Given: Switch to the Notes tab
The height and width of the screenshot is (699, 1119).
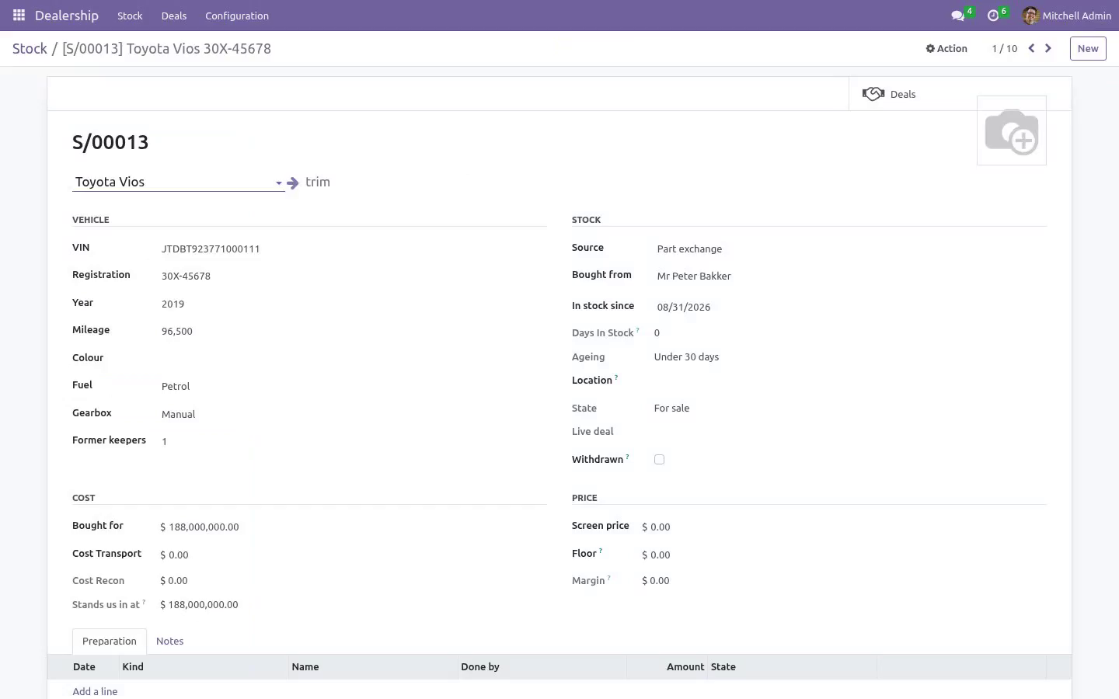Looking at the screenshot, I should point(169,642).
